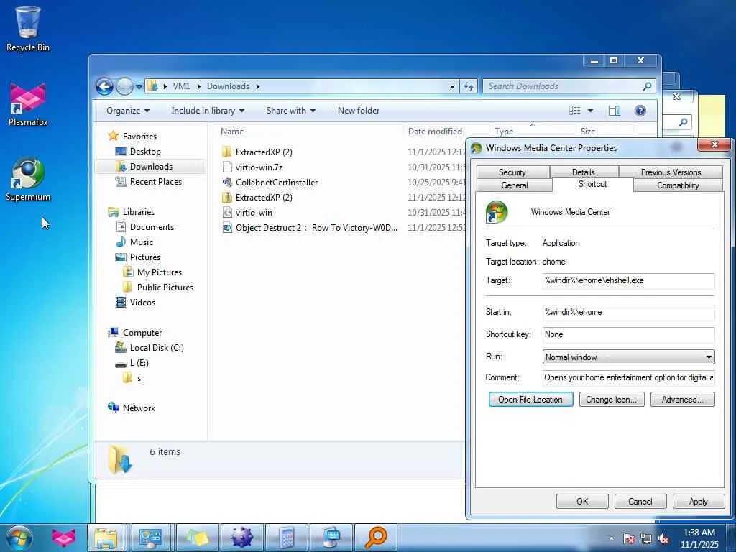This screenshot has height=552, width=736.
Task: Switch to the Security tab
Action: pos(512,172)
